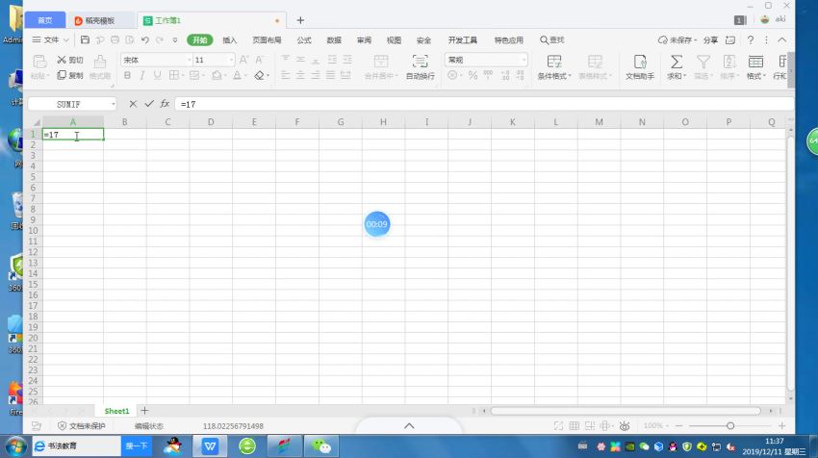Cancel formula entry with the X icon
818x458 pixels.
[x=133, y=104]
